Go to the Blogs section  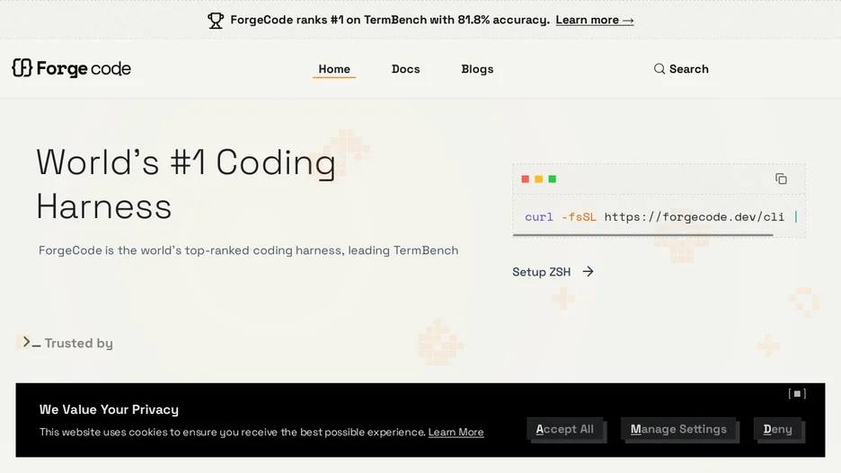(x=477, y=69)
